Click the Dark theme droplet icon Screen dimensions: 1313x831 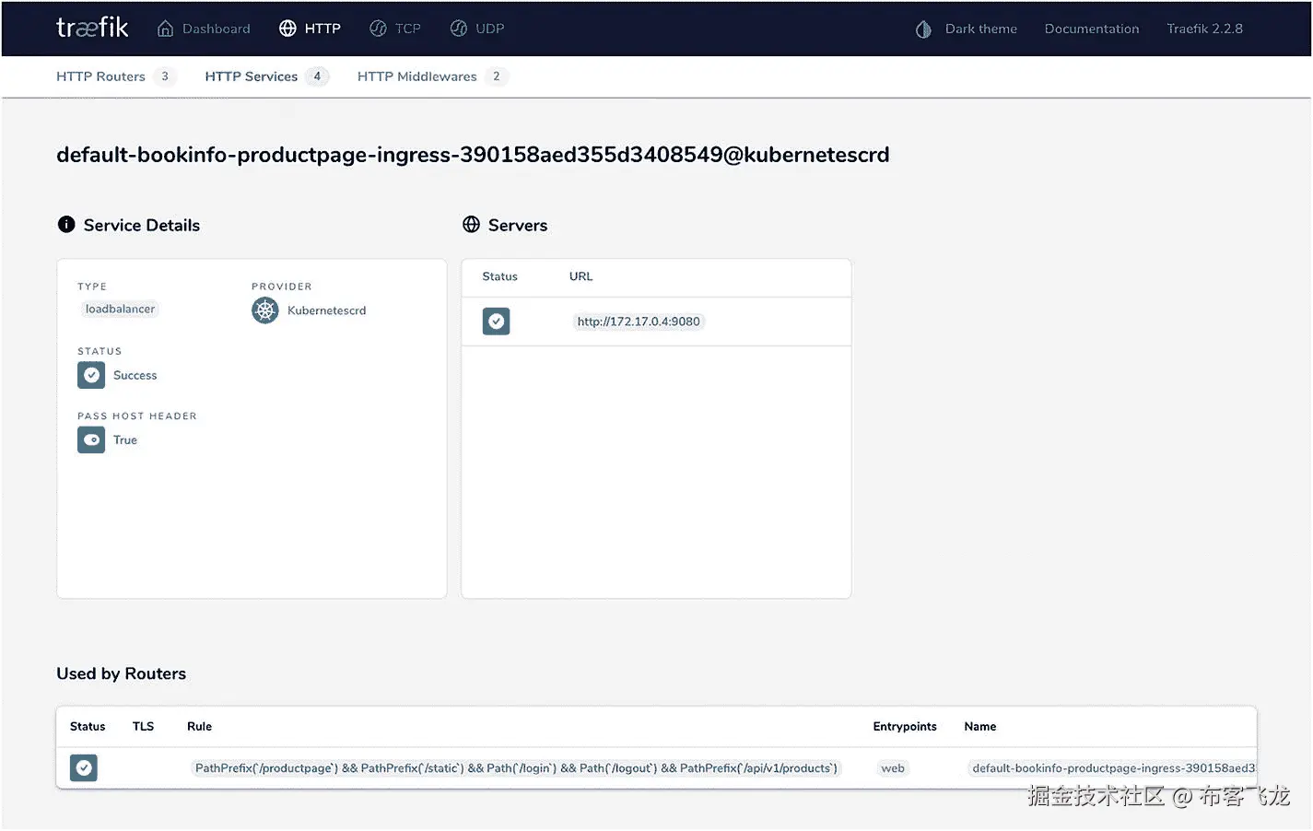923,29
